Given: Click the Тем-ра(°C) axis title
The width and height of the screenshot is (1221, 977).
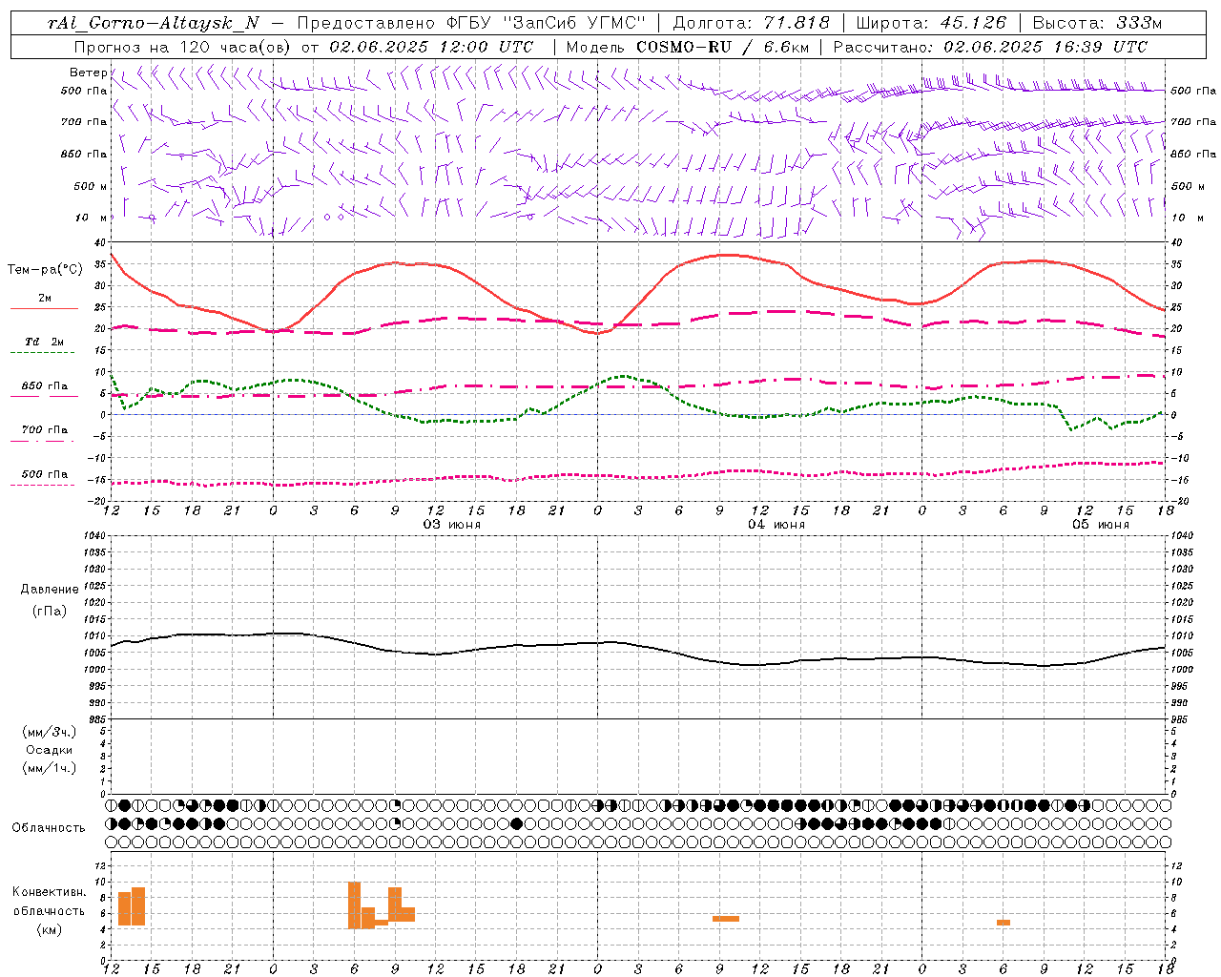Looking at the screenshot, I should [x=45, y=270].
